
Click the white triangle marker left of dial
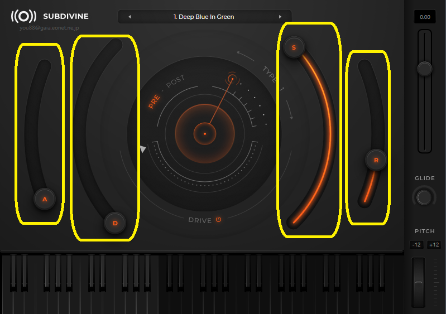pyautogui.click(x=143, y=149)
